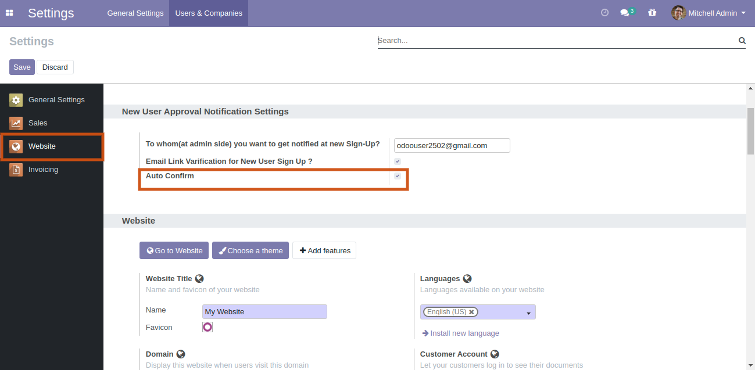Click Add features button

point(324,251)
